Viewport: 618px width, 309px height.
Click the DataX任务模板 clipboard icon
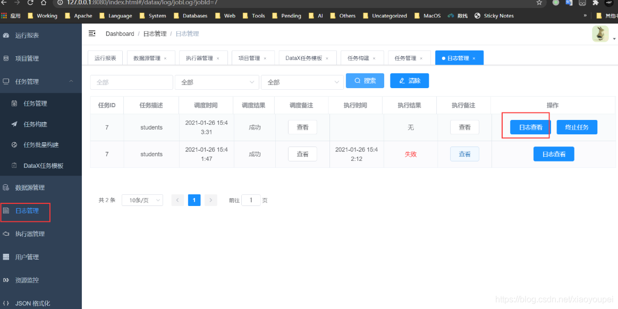[14, 166]
